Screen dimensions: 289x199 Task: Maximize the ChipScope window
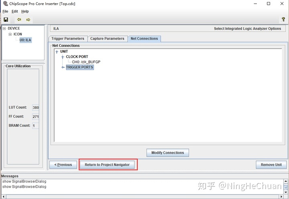(269, 4)
